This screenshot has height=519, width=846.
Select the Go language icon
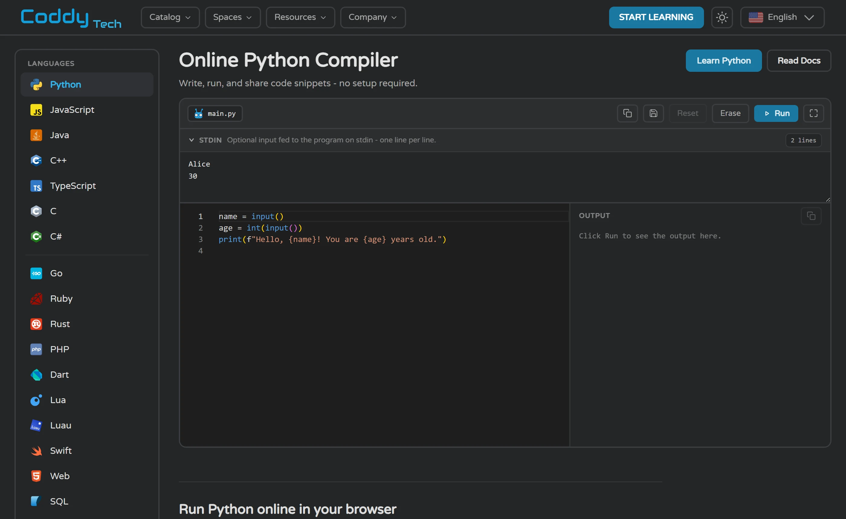pyautogui.click(x=36, y=273)
